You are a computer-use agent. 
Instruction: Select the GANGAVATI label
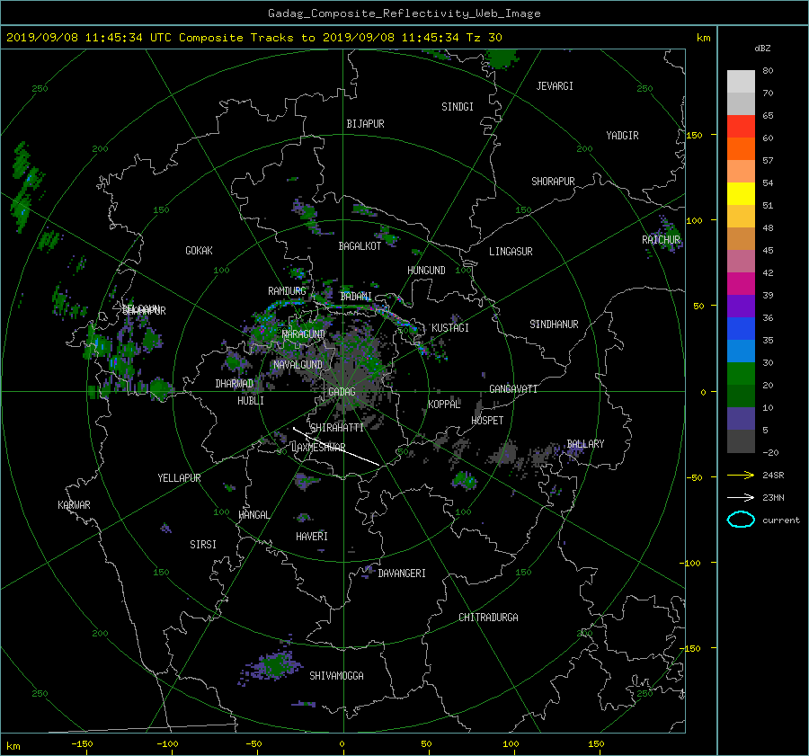(513, 389)
